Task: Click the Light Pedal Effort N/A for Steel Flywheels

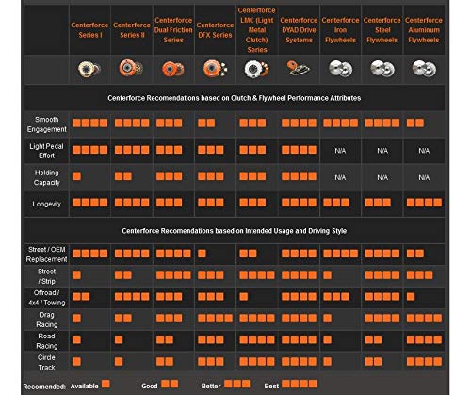Action: (382, 151)
